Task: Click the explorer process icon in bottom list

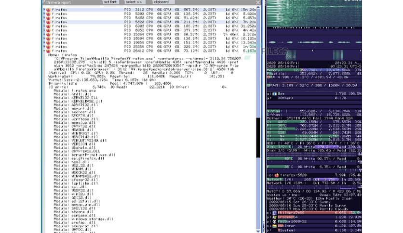Action: [x=275, y=225]
